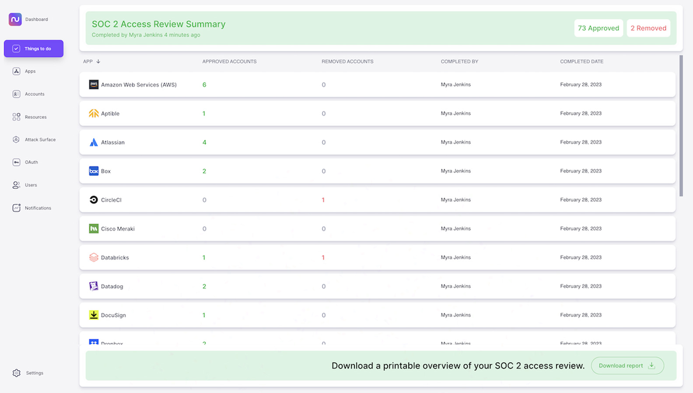693x393 pixels.
Task: Select the Cisco Meraki app name
Action: pos(118,229)
